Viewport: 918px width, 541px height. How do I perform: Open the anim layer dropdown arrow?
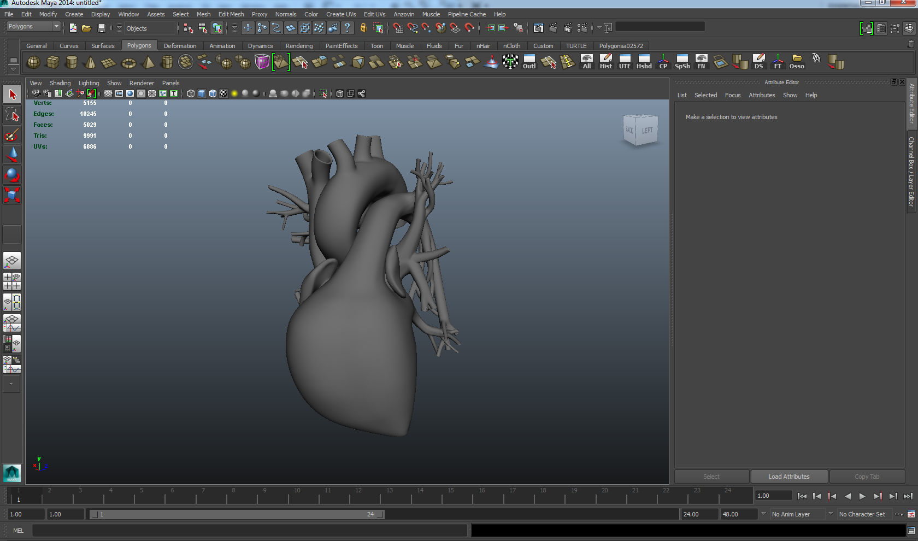[763, 514]
